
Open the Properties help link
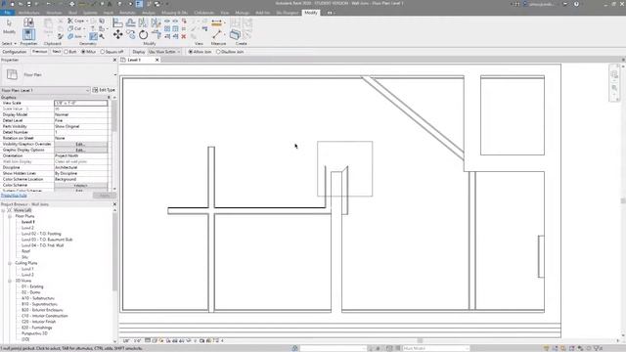click(14, 196)
